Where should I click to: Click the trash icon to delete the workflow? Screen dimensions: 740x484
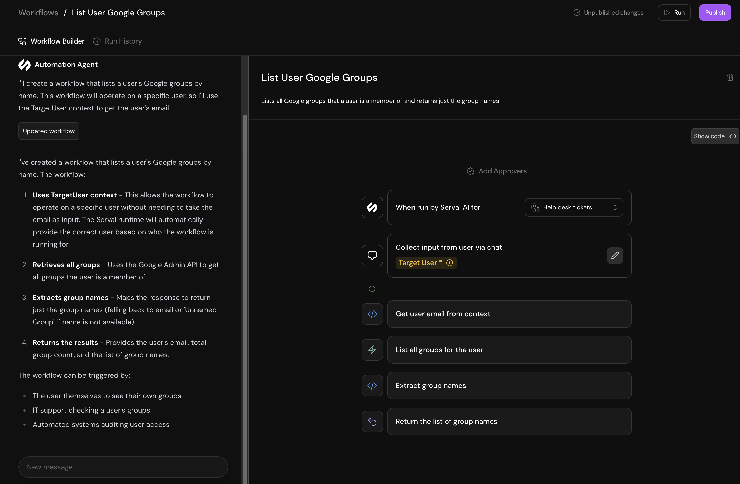pyautogui.click(x=730, y=77)
